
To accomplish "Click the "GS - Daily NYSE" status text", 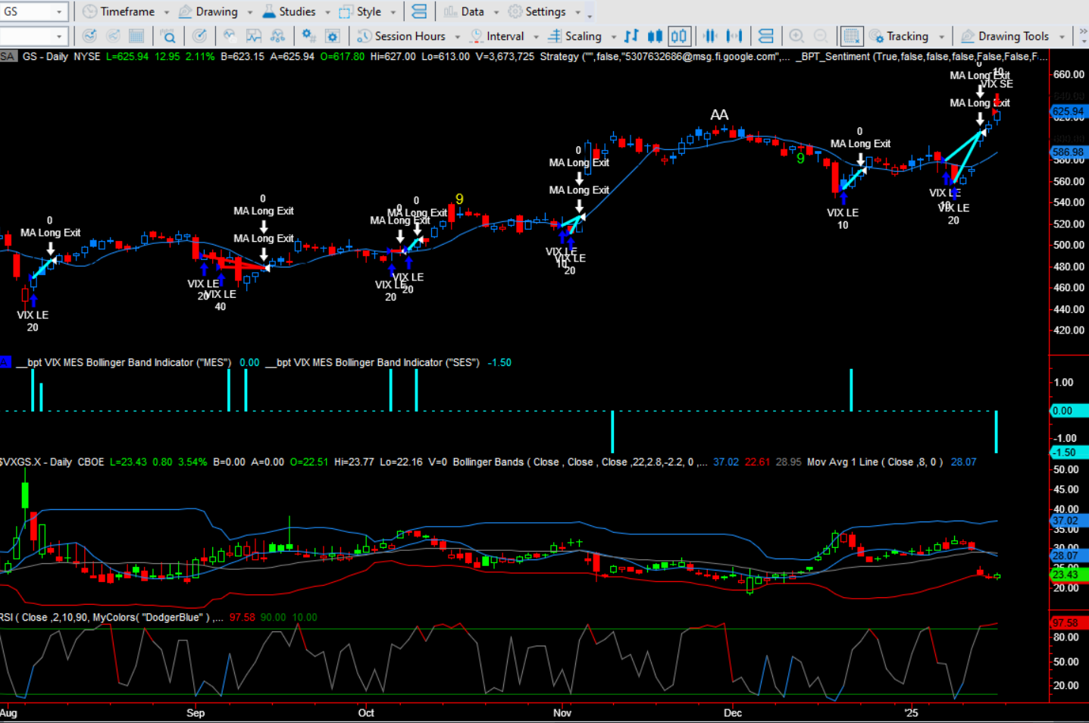I will (61, 57).
